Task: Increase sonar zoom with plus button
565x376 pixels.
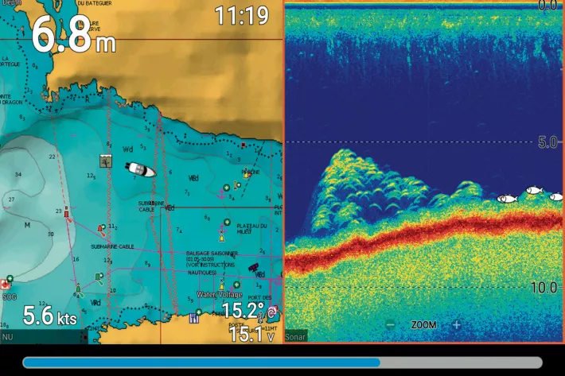Action: pos(456,325)
